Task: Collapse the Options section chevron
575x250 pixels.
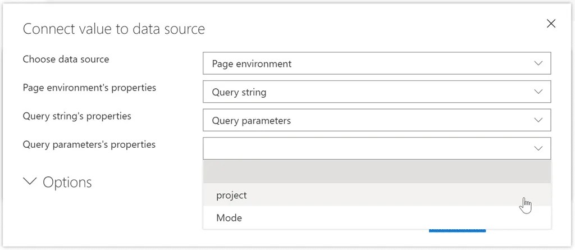Action: 29,181
